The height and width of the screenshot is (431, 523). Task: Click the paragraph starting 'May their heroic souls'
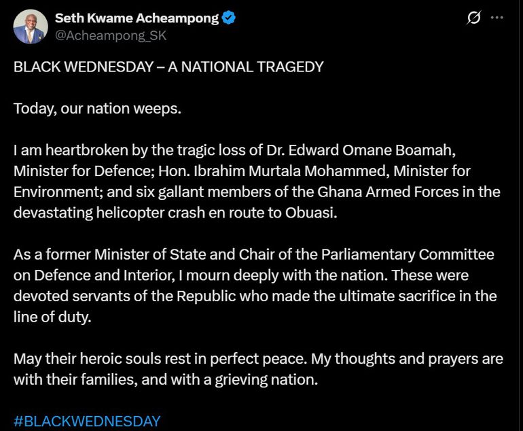click(258, 369)
